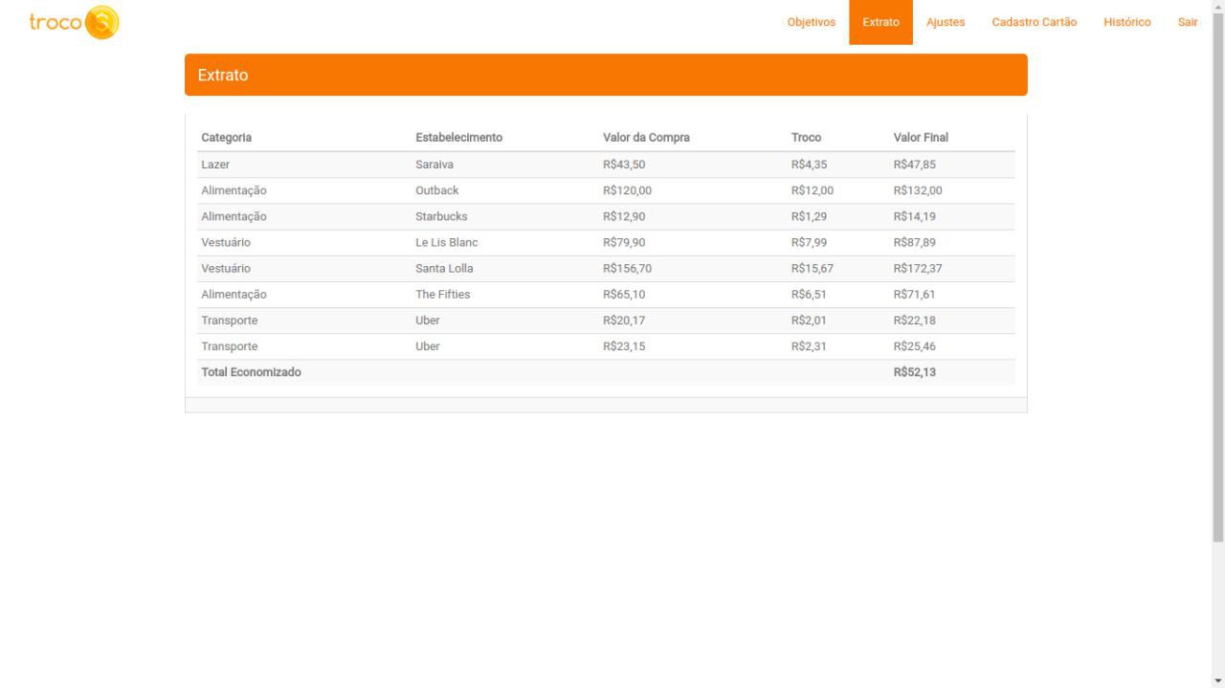Viewport: 1225px width, 688px height.
Task: Click the scrollbar down arrow
Action: click(x=1217, y=680)
